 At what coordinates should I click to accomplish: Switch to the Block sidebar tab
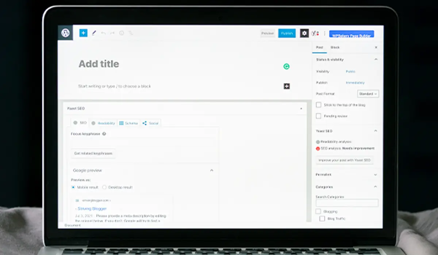[x=335, y=47]
